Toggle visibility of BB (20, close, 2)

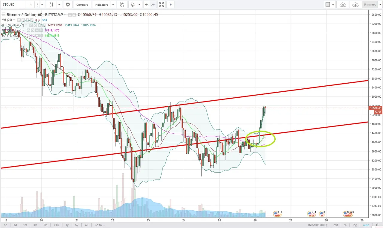pos(31,25)
